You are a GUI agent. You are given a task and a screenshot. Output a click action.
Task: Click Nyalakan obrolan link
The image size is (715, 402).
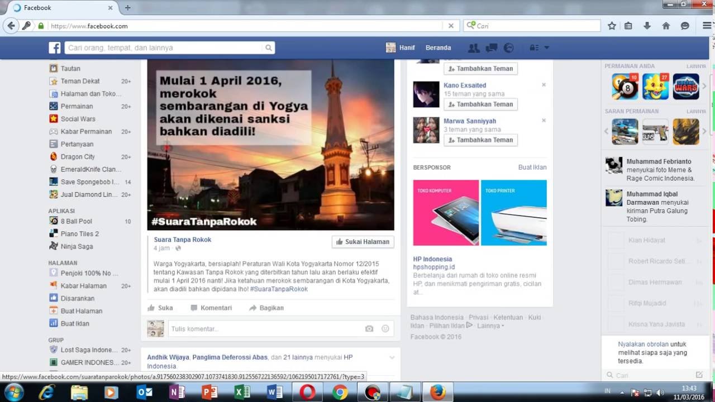coord(643,344)
